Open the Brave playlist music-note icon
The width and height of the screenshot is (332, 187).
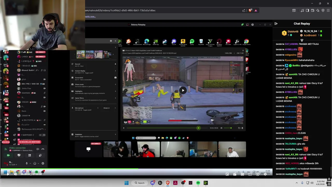coord(302,10)
